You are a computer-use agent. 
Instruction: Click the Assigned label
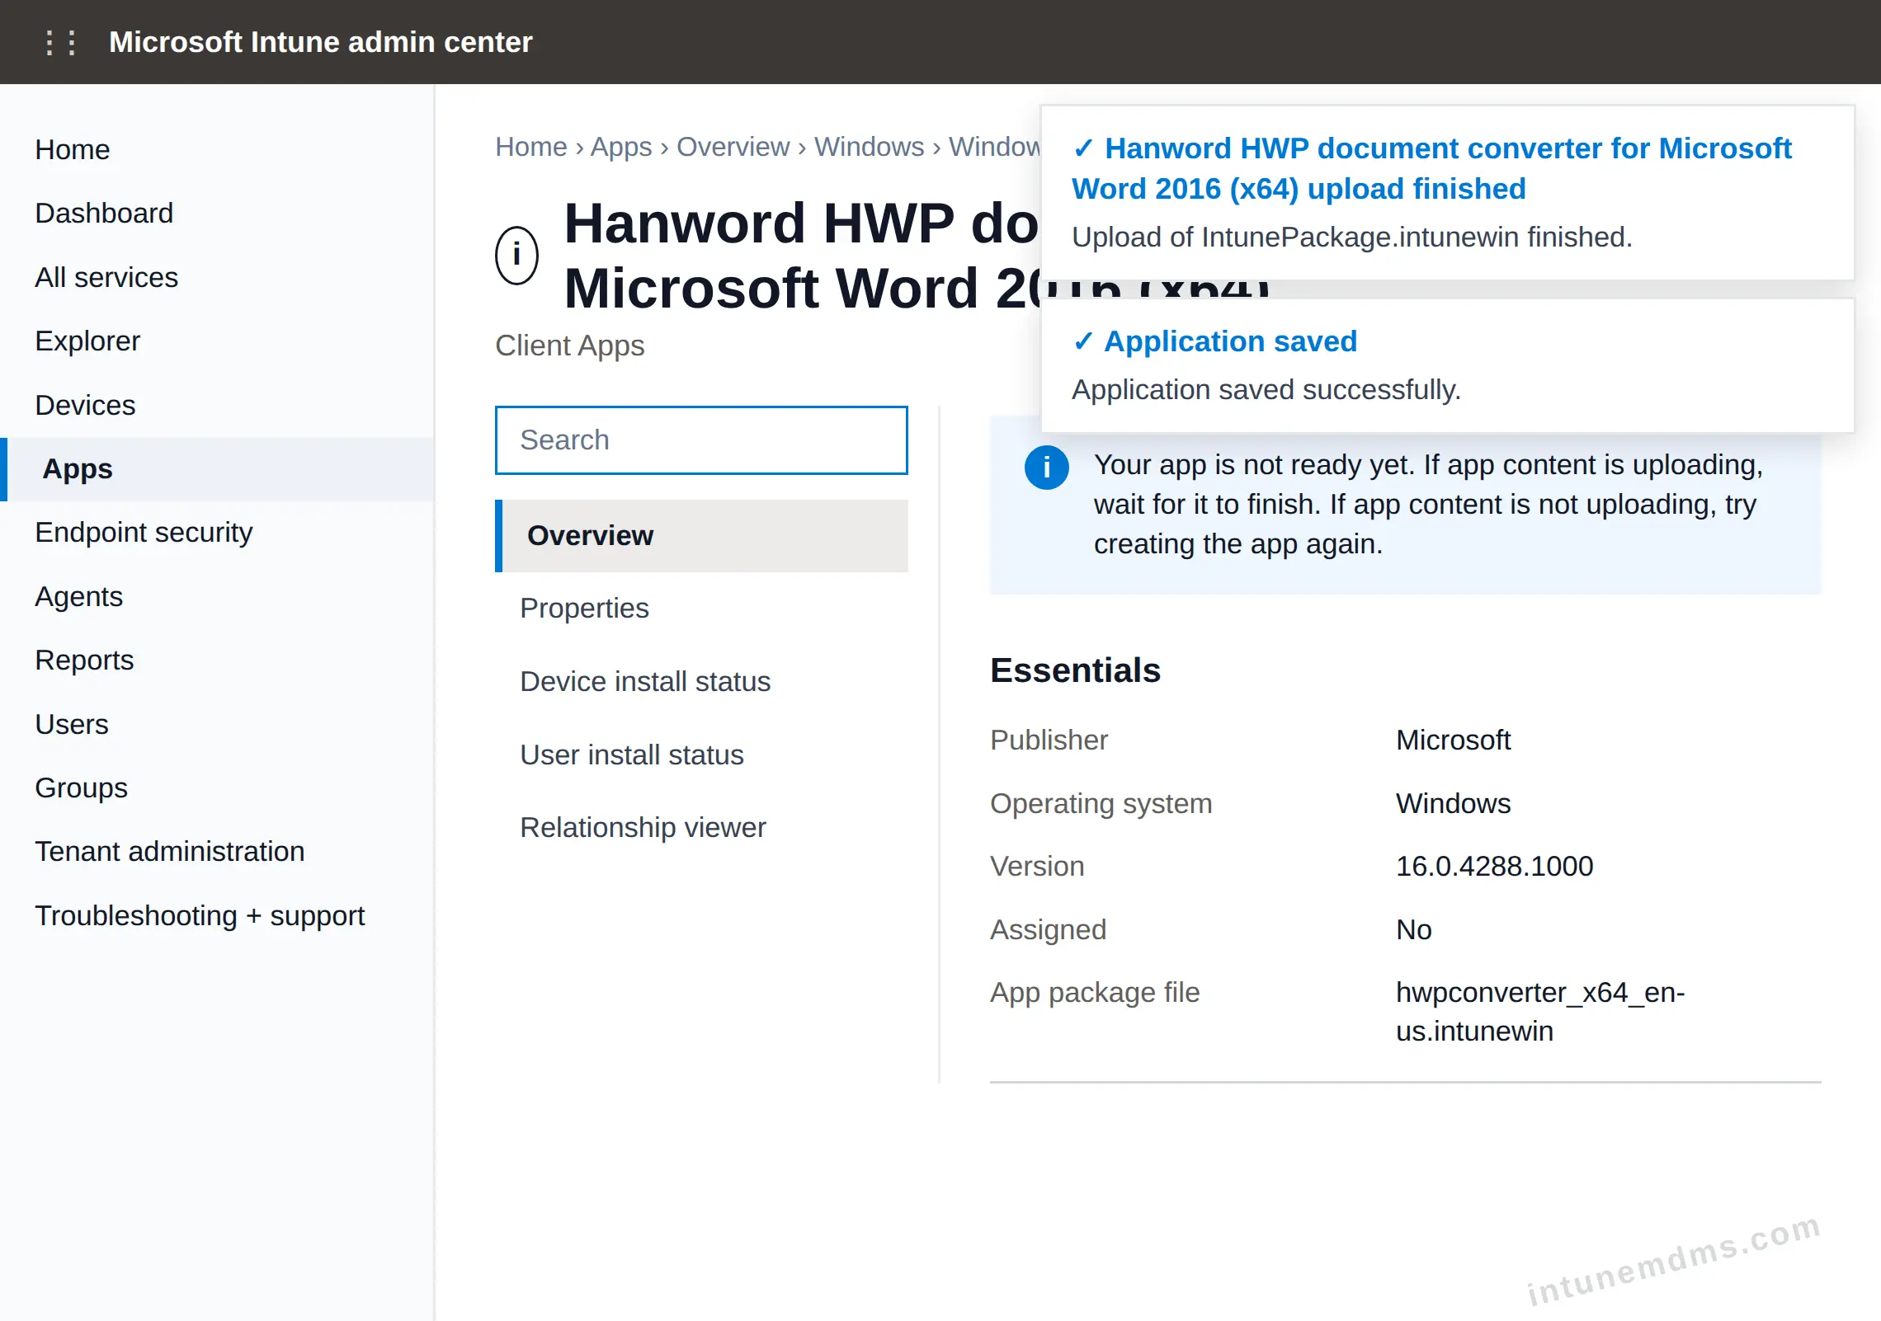[1048, 930]
